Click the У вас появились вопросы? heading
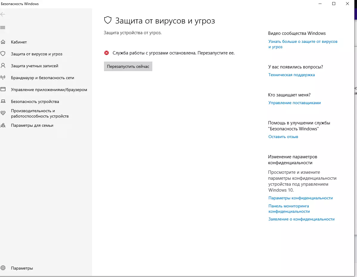357x277 pixels. click(x=296, y=67)
